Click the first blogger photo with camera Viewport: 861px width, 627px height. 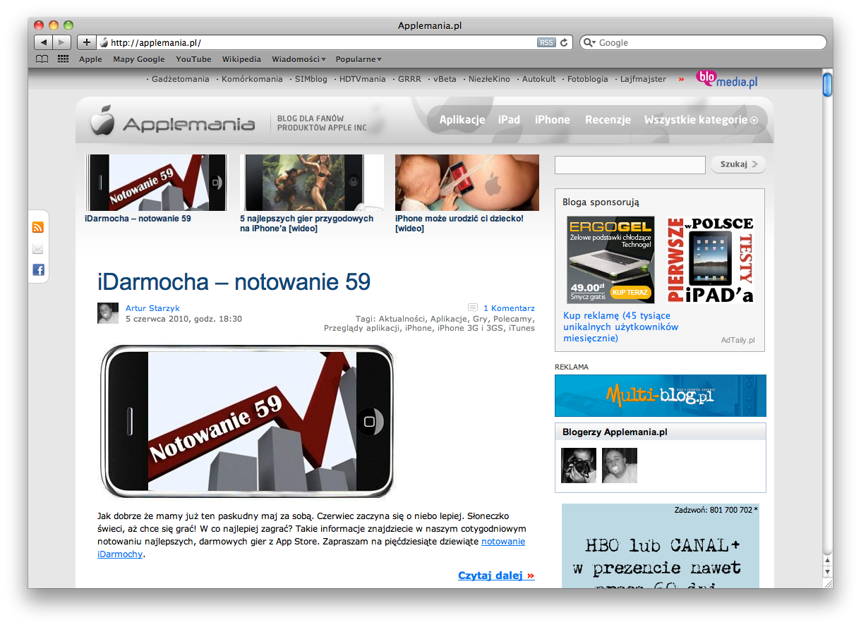579,465
